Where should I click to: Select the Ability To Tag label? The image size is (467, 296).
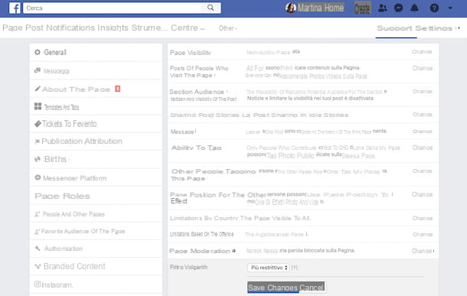pyautogui.click(x=196, y=148)
